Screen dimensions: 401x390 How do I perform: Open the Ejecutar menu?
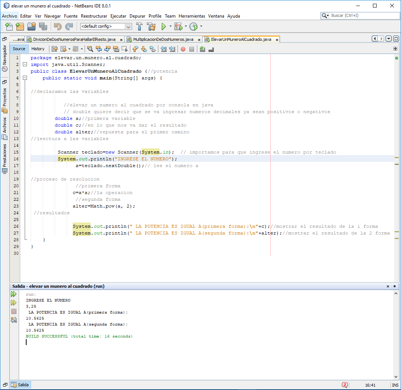[118, 16]
